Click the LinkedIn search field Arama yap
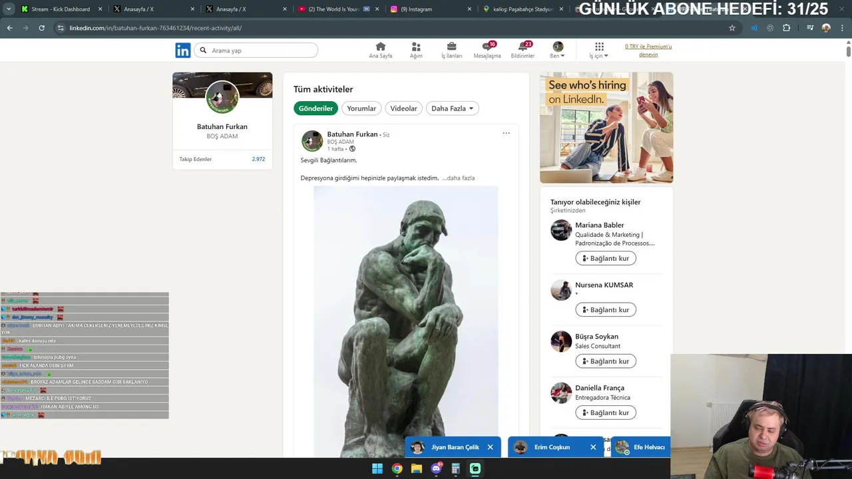 [256, 50]
